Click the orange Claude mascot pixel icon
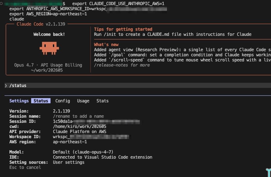The width and height of the screenshot is (271, 177). (49, 48)
